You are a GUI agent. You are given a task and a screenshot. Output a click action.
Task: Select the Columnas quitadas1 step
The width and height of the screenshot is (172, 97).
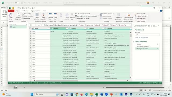tap(143, 46)
